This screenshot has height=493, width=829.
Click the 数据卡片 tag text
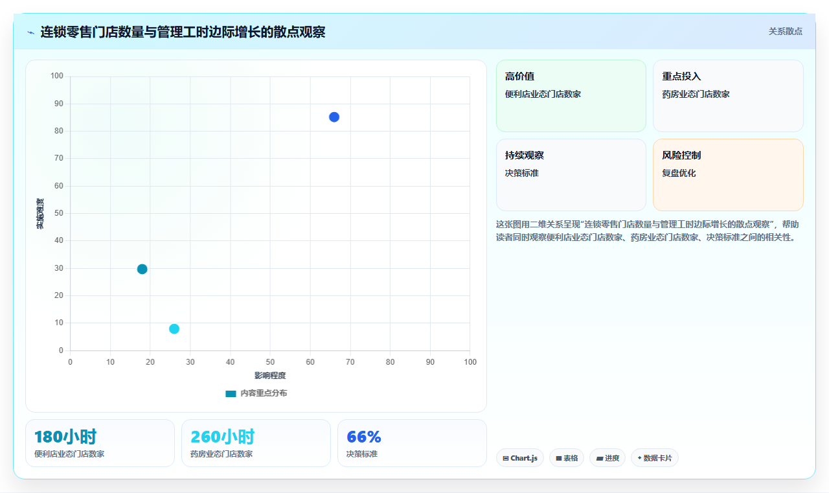tap(657, 458)
